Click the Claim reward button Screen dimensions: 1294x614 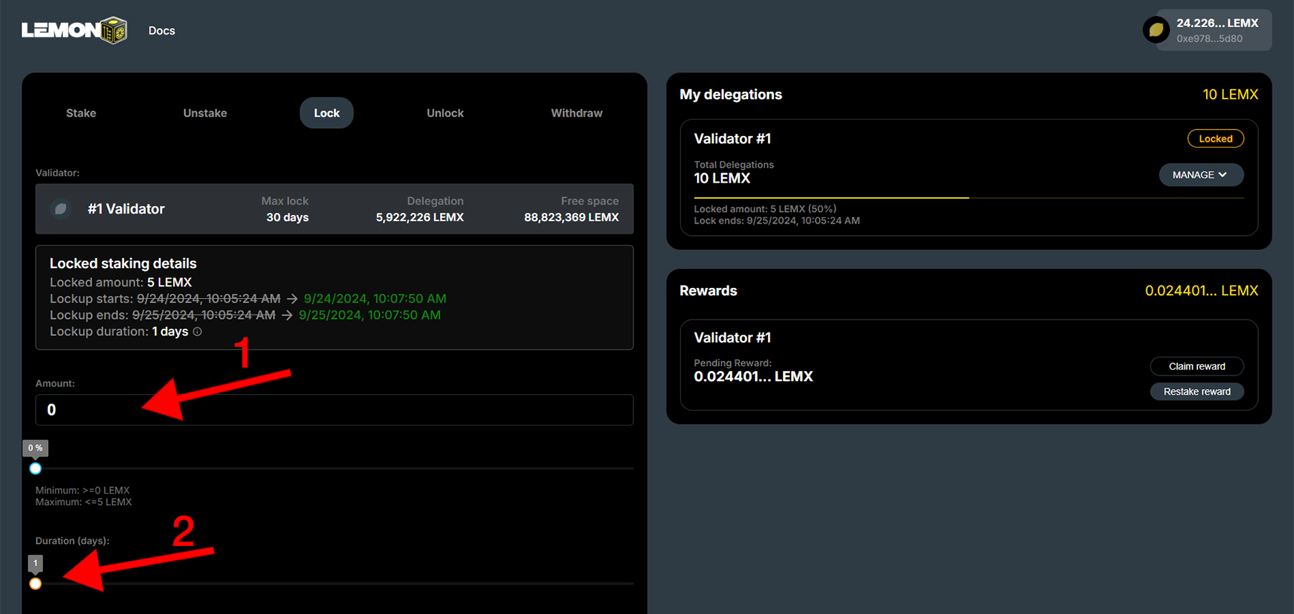1197,366
